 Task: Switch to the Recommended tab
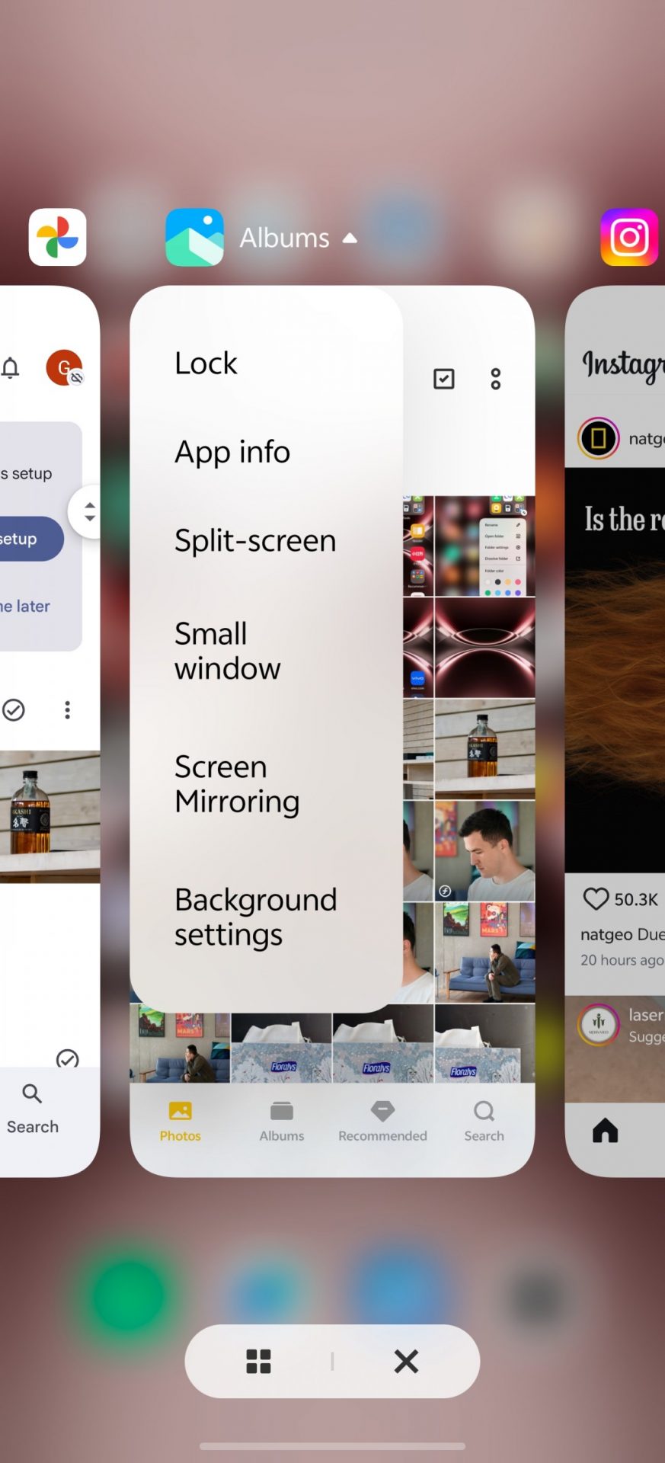point(382,1121)
